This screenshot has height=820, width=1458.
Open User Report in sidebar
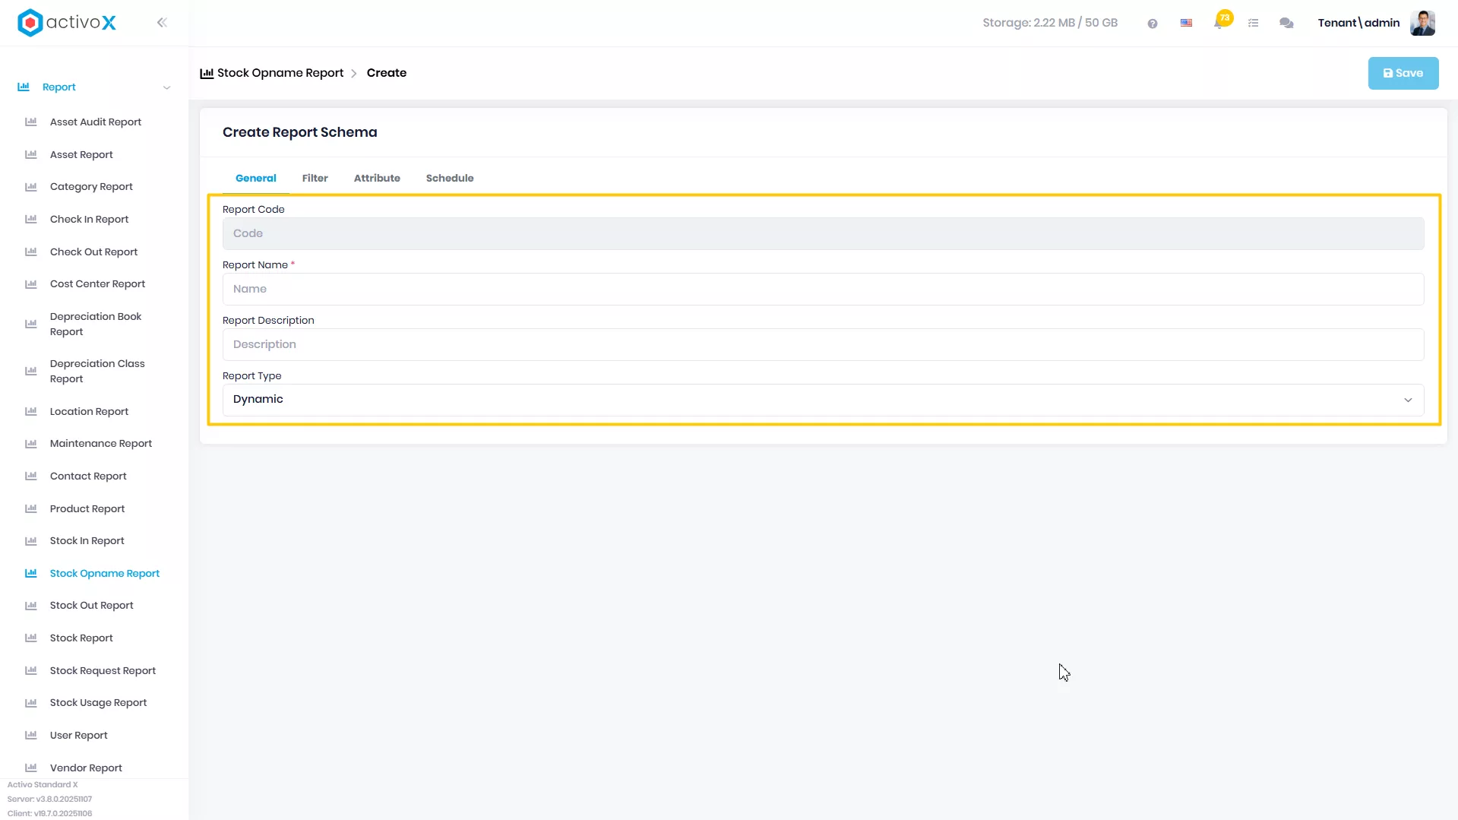(x=79, y=736)
